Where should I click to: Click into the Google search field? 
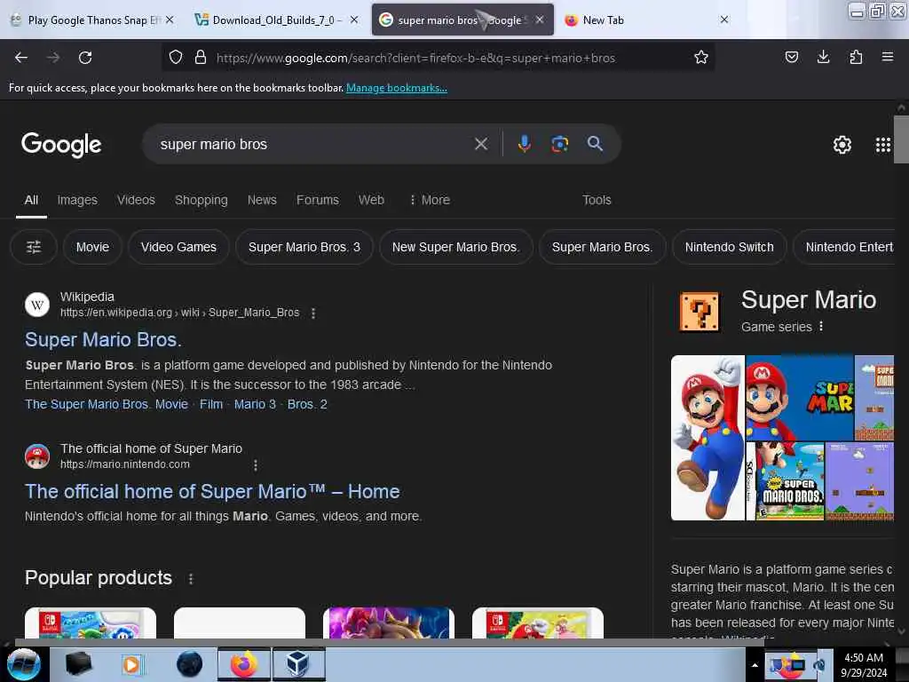tap(313, 144)
